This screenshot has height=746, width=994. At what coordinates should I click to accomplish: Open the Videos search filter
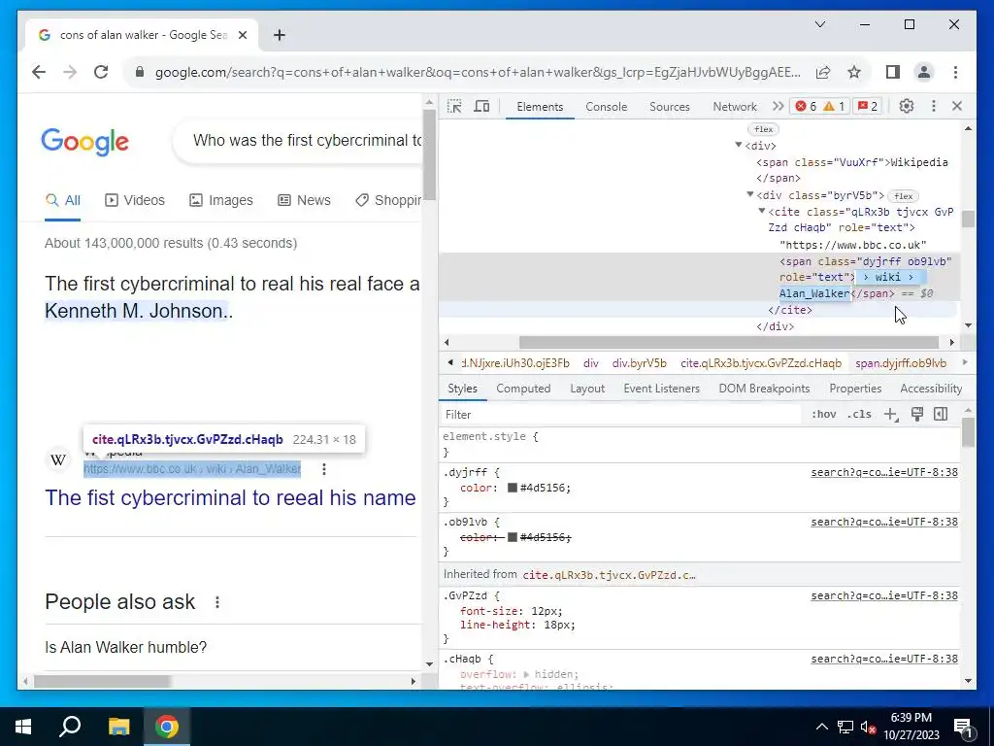click(134, 200)
